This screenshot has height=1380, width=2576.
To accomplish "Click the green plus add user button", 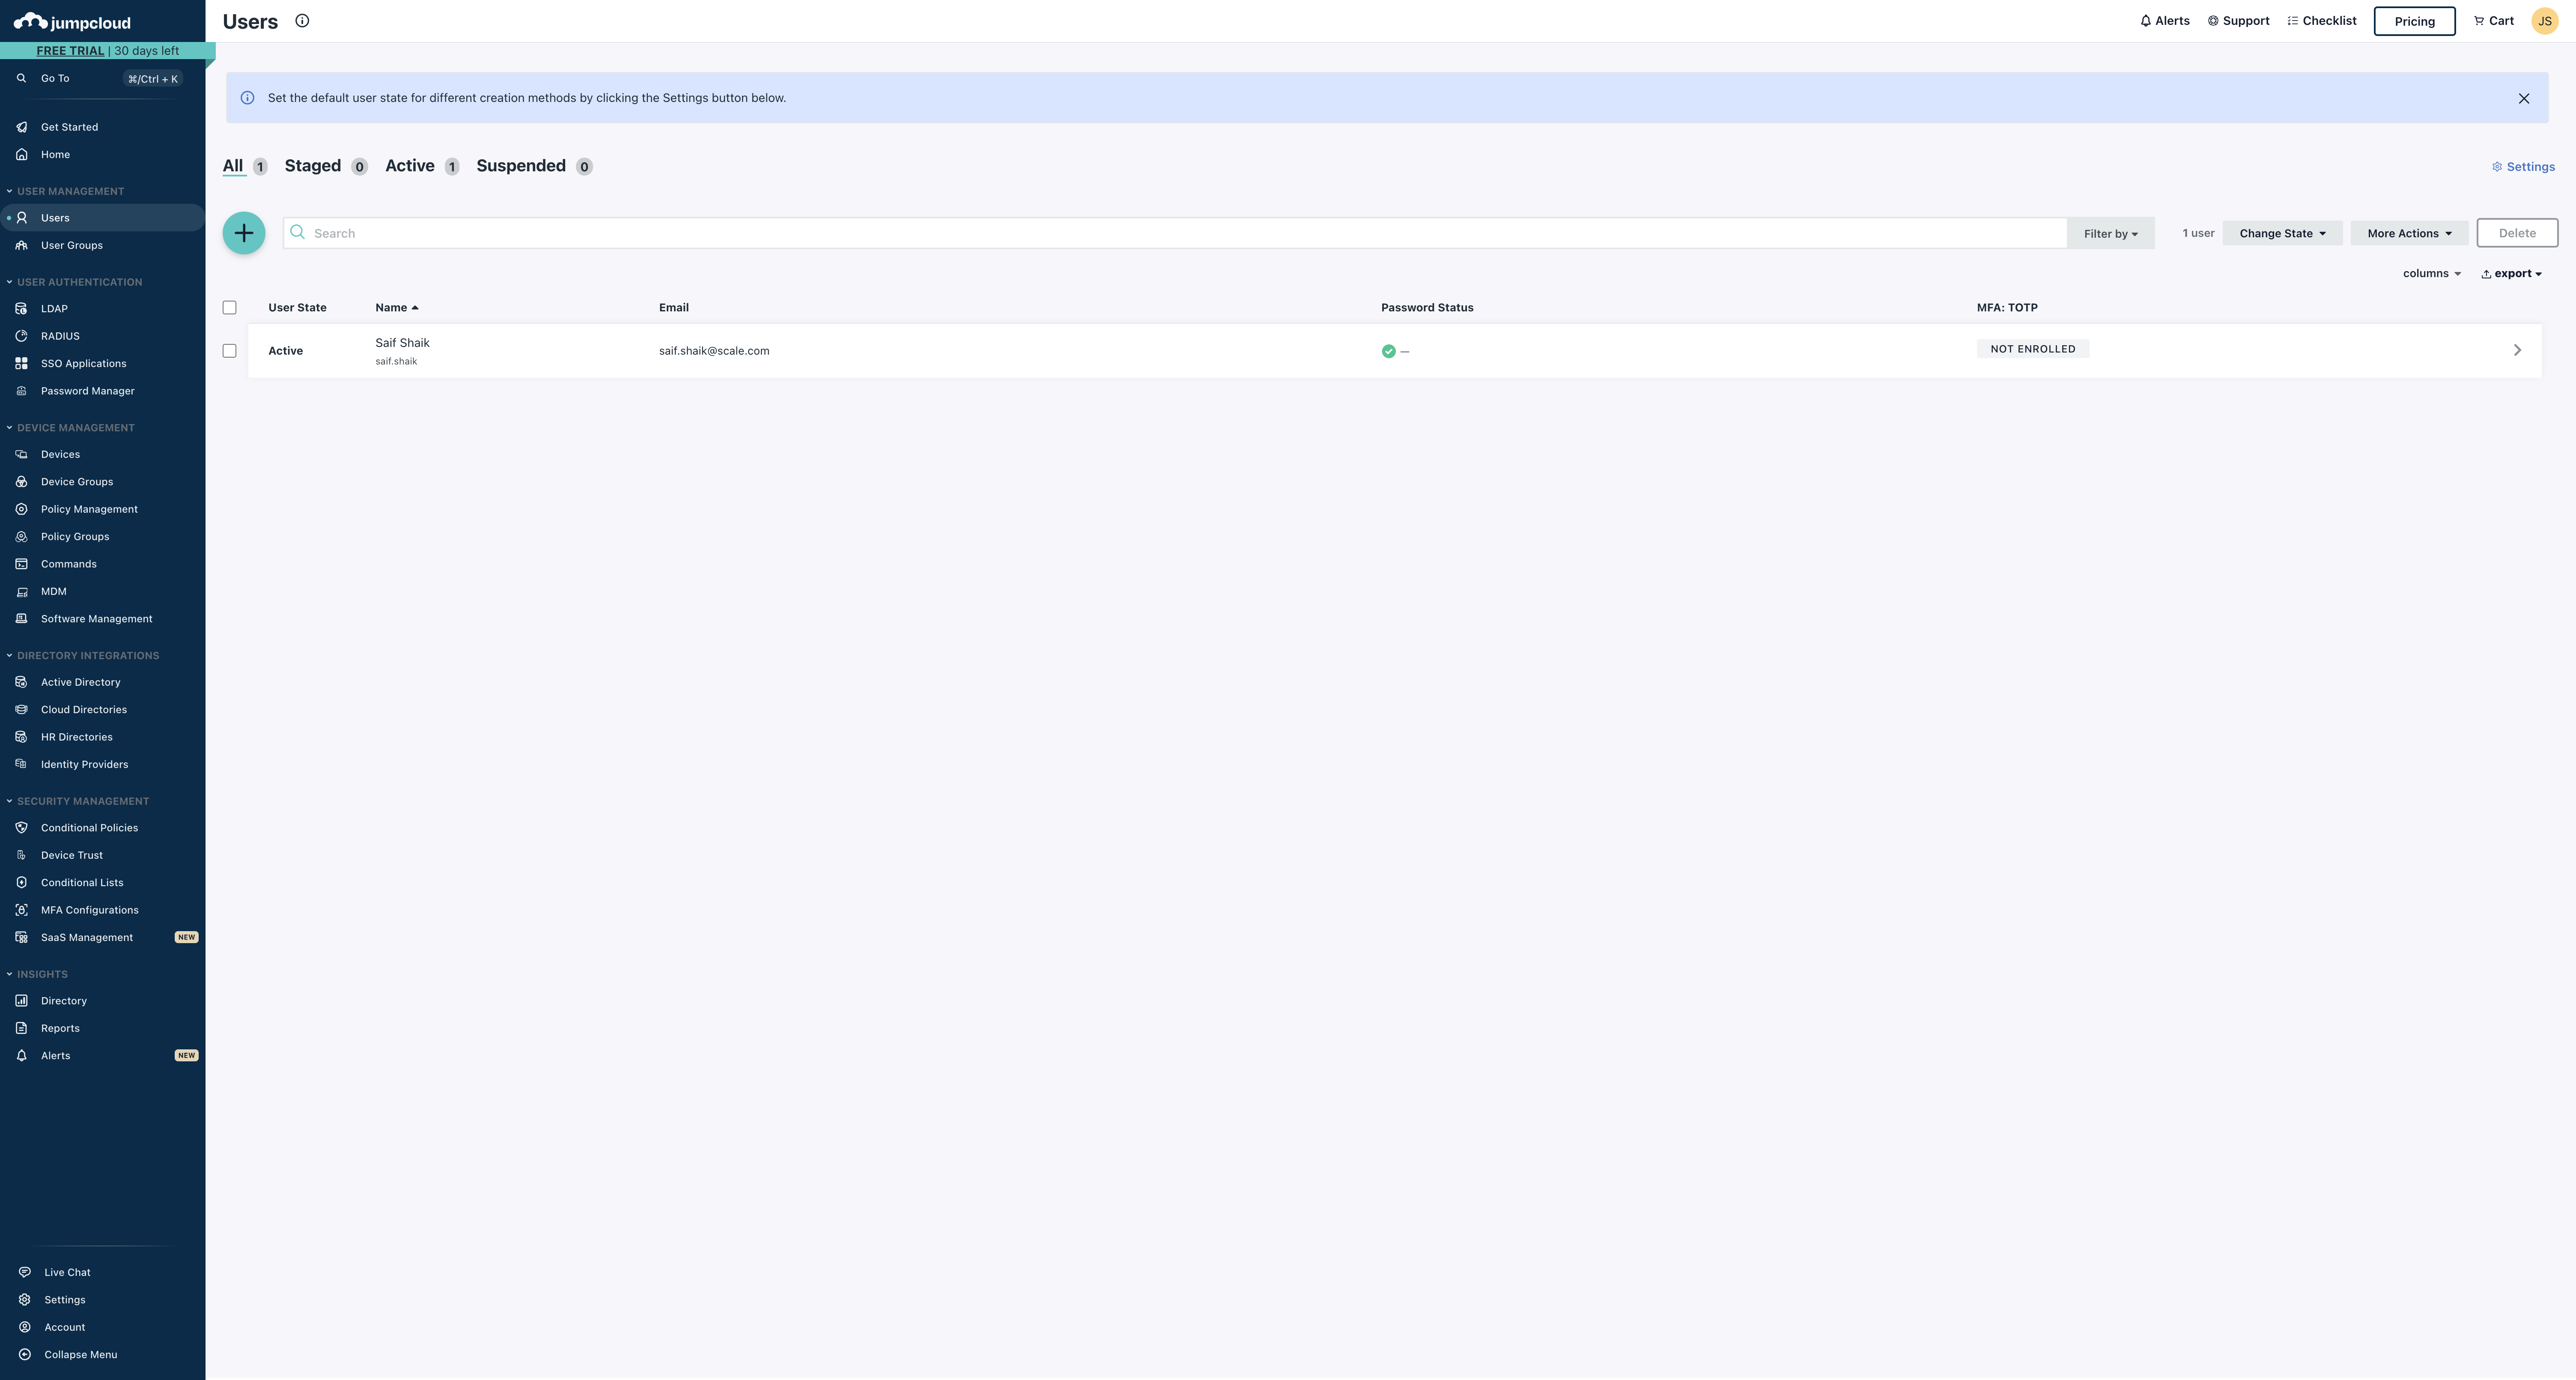I will [x=244, y=233].
